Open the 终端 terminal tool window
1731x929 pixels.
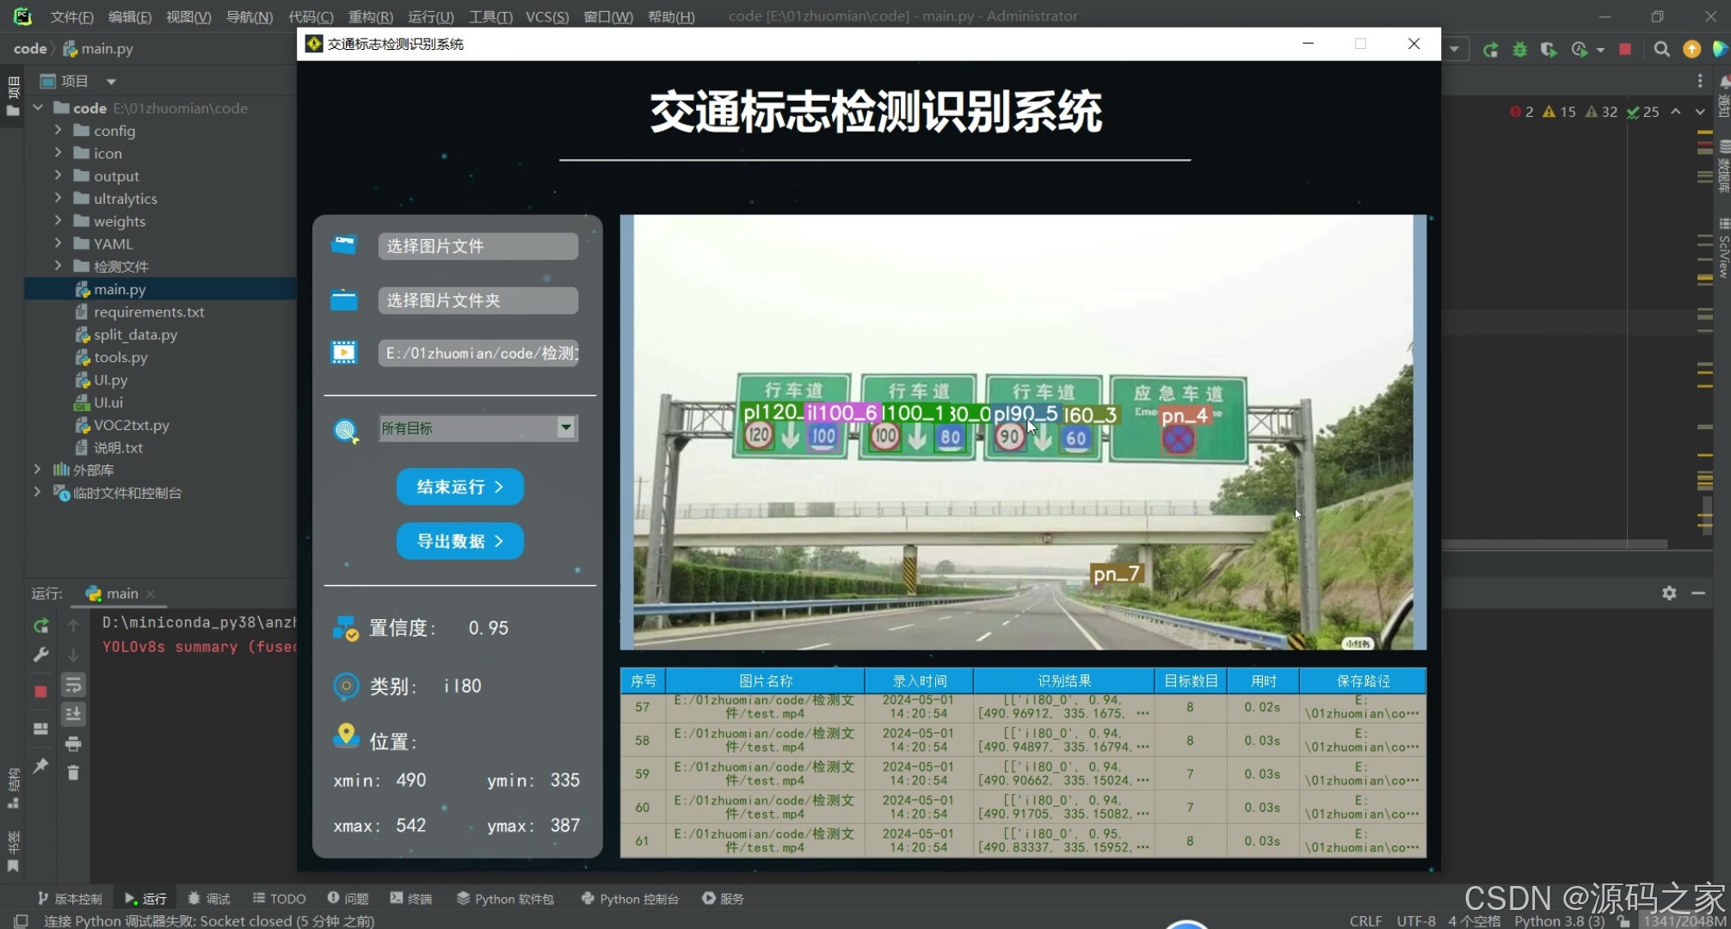(411, 898)
